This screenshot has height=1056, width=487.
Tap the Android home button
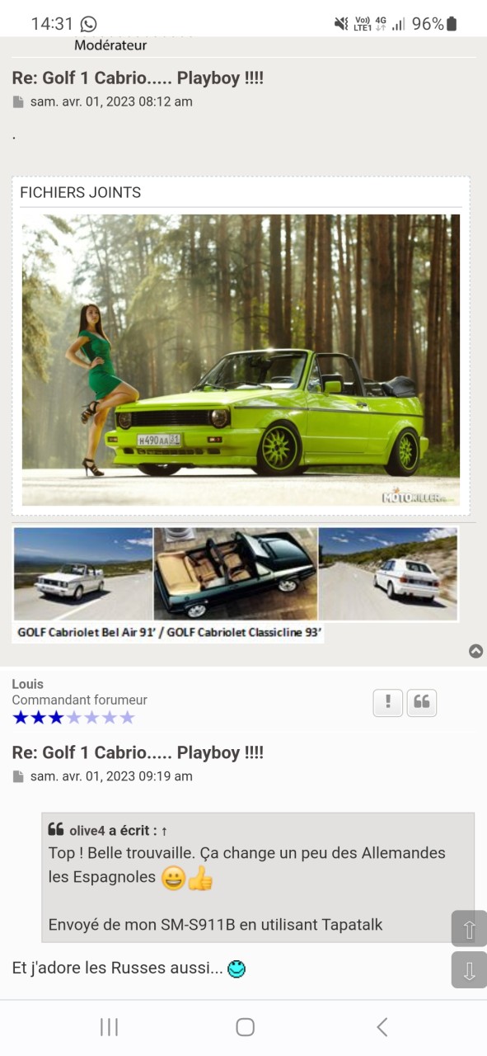pyautogui.click(x=245, y=1026)
